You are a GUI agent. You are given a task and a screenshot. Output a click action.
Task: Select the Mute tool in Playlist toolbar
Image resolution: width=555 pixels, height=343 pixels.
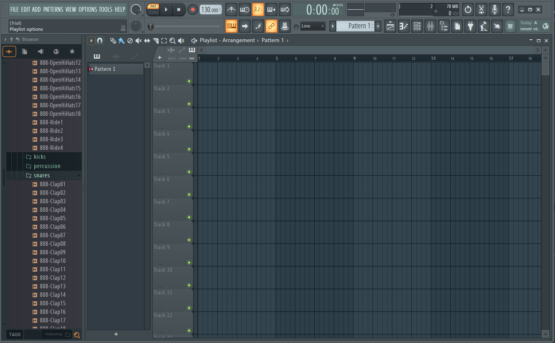tap(138, 40)
